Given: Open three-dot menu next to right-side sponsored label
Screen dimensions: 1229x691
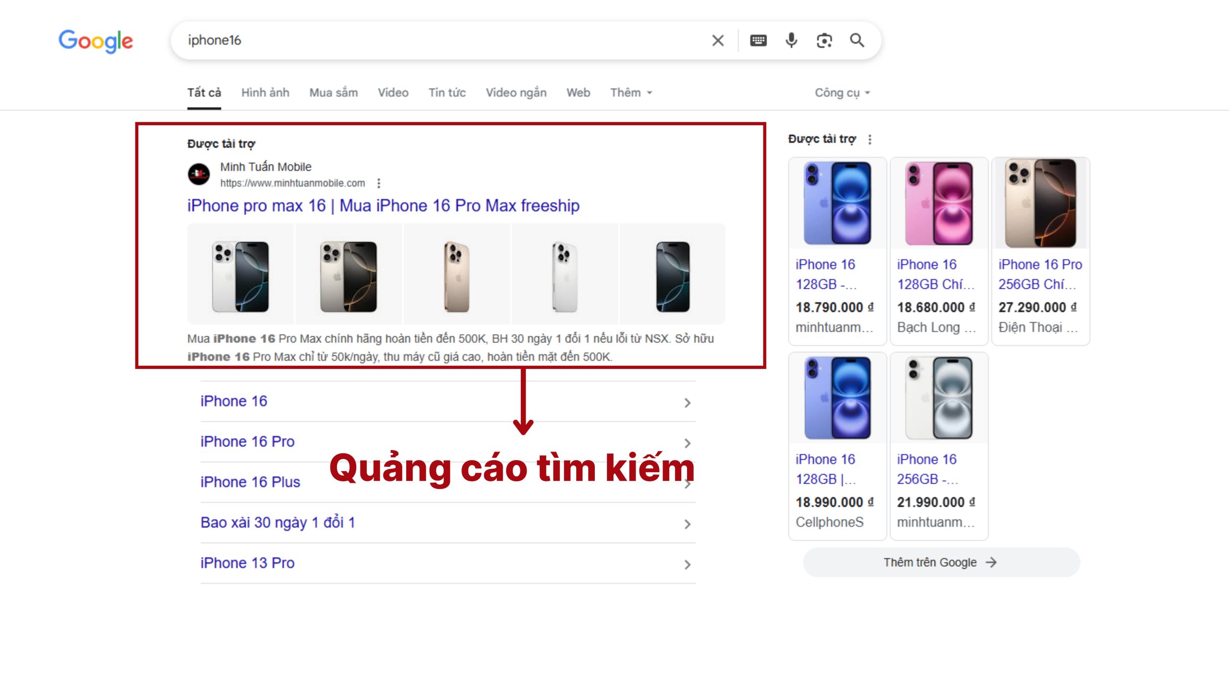Looking at the screenshot, I should pyautogui.click(x=870, y=139).
